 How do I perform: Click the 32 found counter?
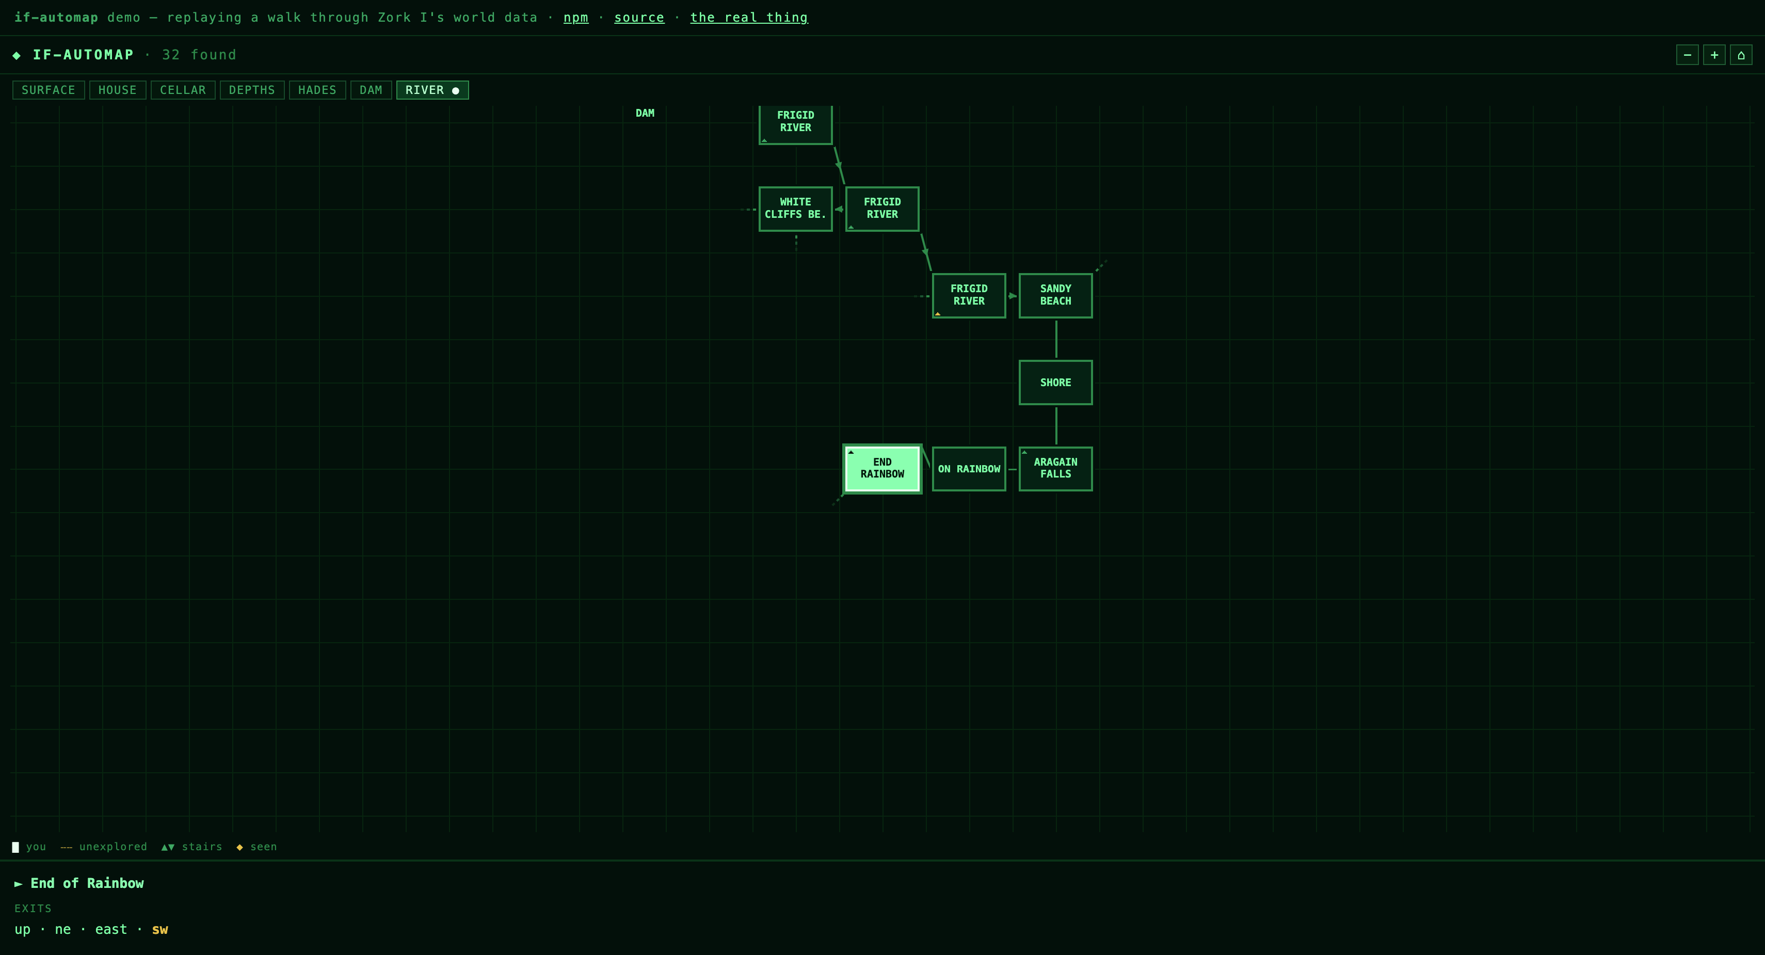[x=199, y=55]
